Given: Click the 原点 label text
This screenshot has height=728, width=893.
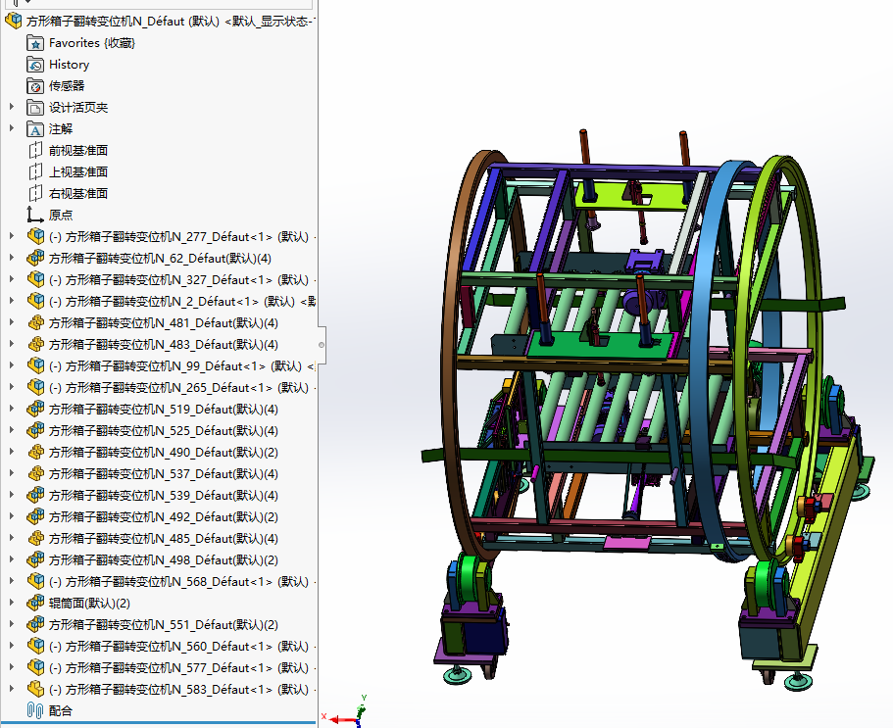Looking at the screenshot, I should click(61, 216).
